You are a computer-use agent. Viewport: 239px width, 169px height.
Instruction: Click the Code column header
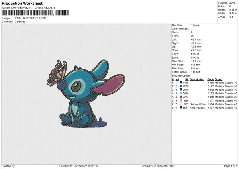(x=210, y=79)
